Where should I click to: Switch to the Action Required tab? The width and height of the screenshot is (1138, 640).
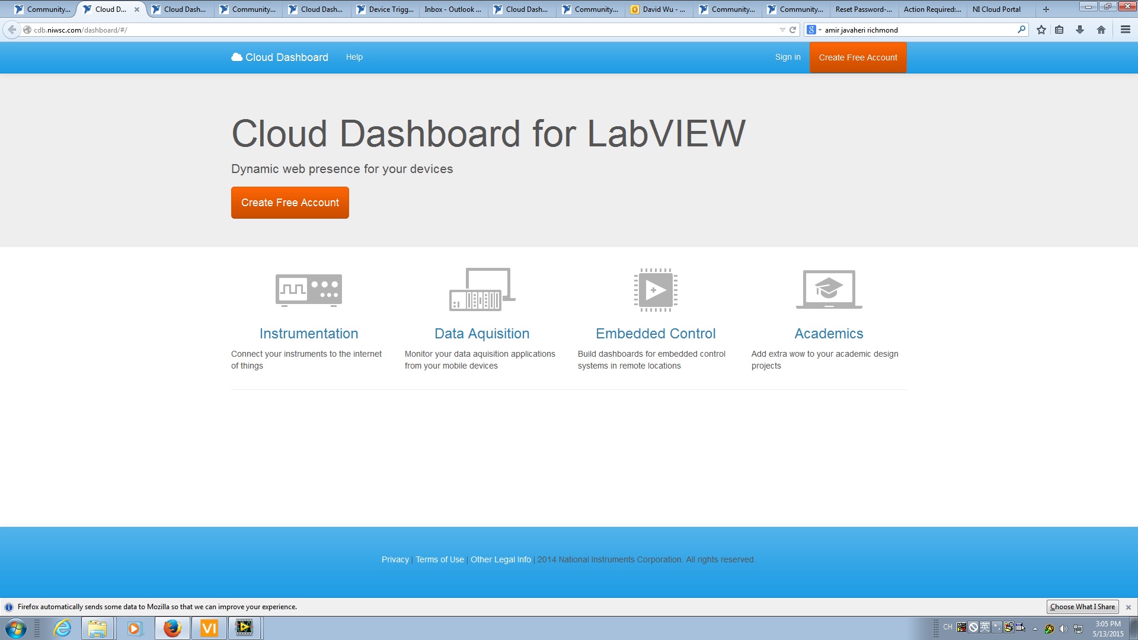point(932,9)
